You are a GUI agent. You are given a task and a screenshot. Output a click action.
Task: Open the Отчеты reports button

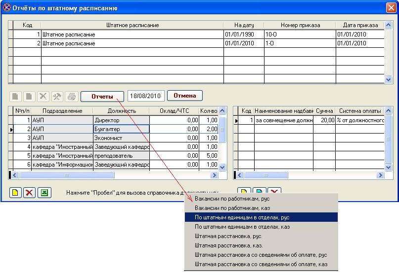[x=102, y=97]
